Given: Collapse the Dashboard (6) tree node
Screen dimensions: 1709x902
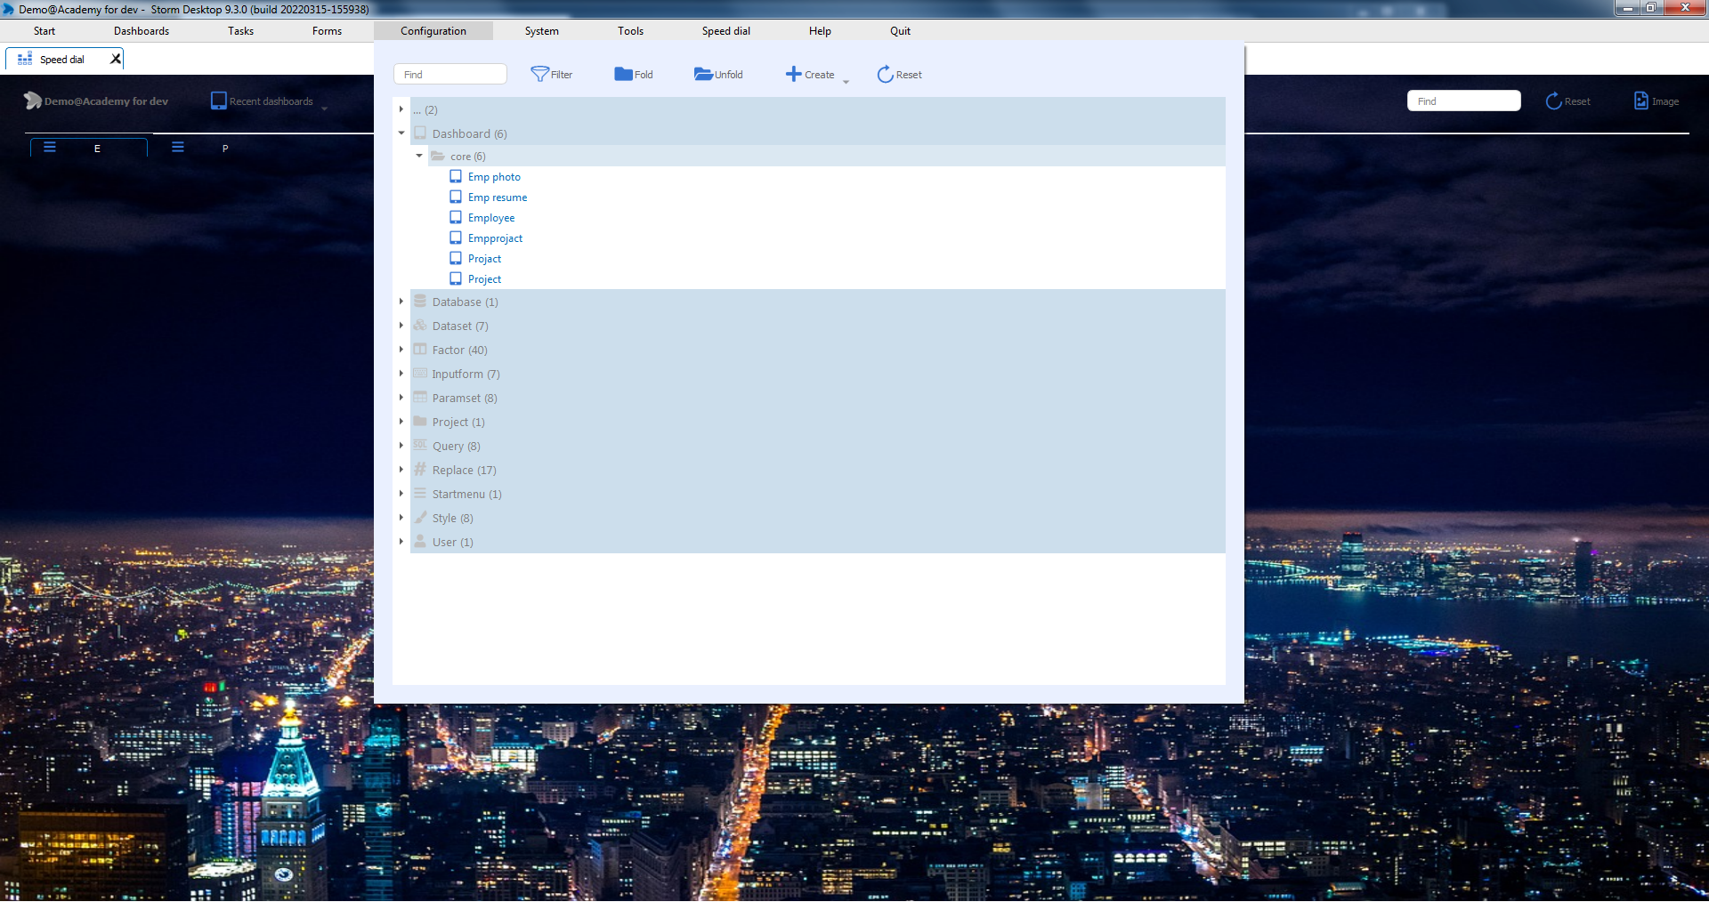Looking at the screenshot, I should (x=401, y=133).
